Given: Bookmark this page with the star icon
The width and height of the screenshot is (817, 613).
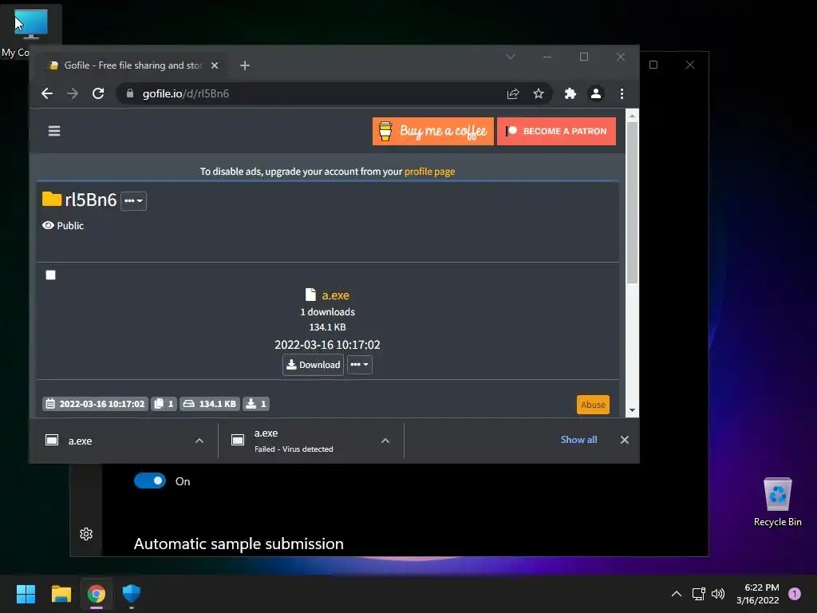Looking at the screenshot, I should [x=539, y=94].
